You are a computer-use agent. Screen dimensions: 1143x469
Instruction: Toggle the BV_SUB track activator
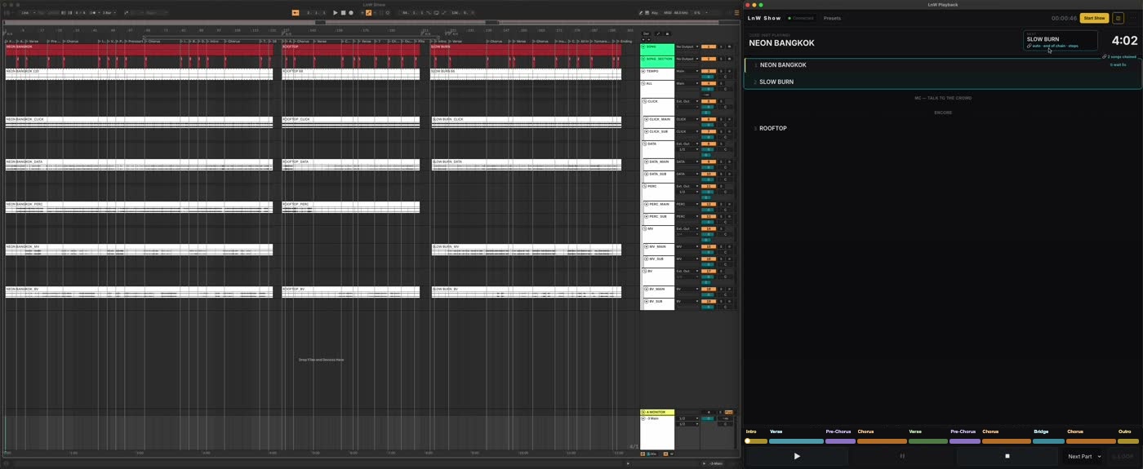708,301
